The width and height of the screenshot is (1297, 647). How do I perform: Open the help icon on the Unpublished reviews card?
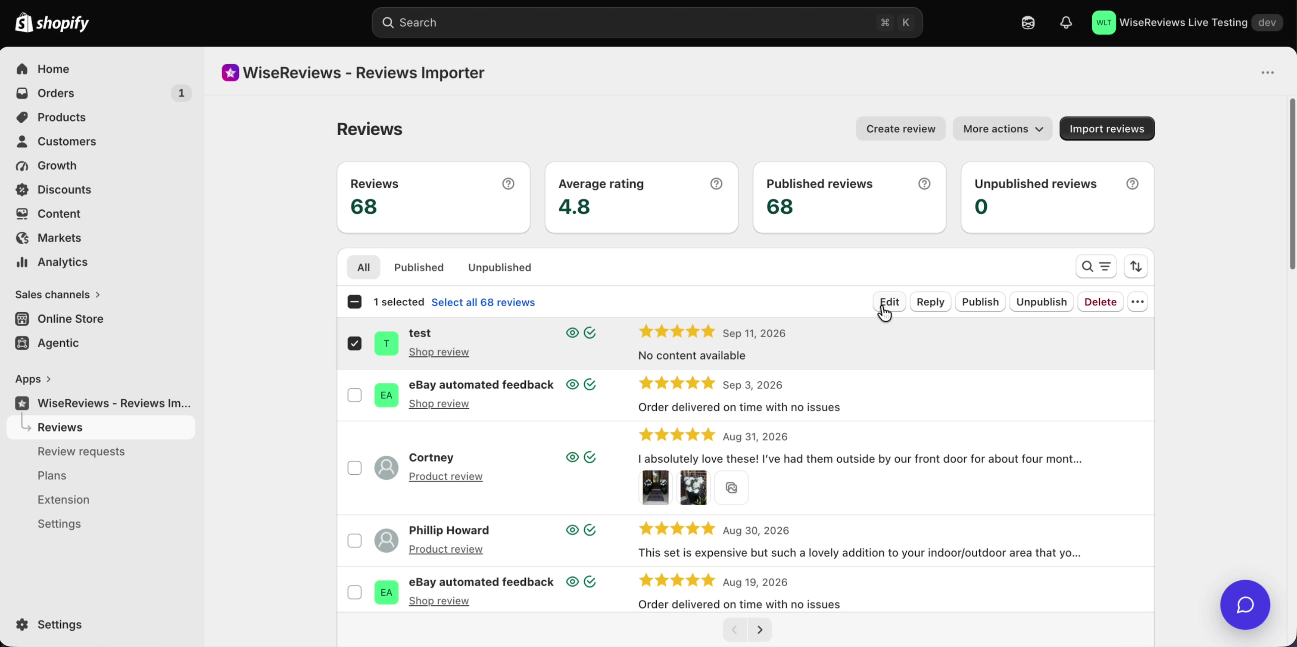coord(1132,184)
